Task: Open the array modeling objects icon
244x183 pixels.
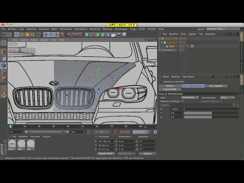Action: tap(103, 35)
